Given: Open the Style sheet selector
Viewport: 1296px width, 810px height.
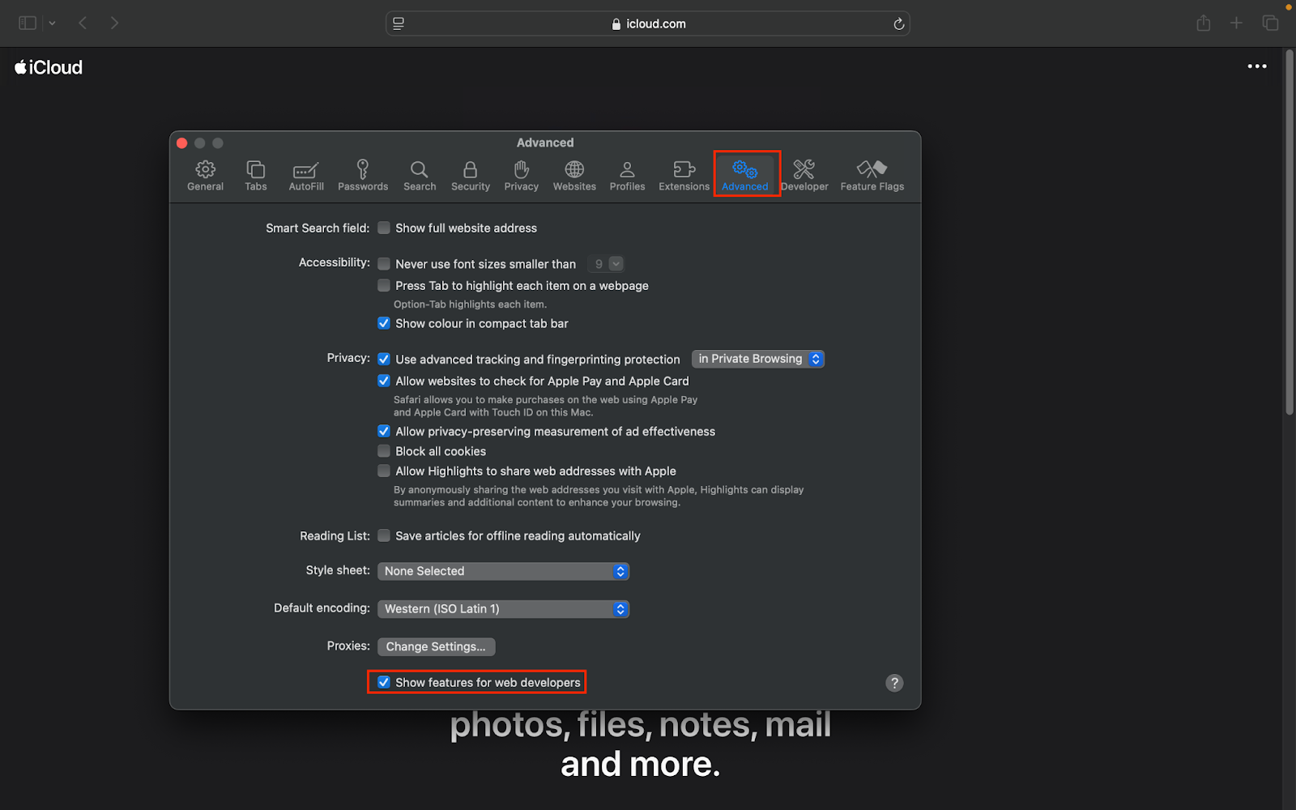Looking at the screenshot, I should click(502, 571).
